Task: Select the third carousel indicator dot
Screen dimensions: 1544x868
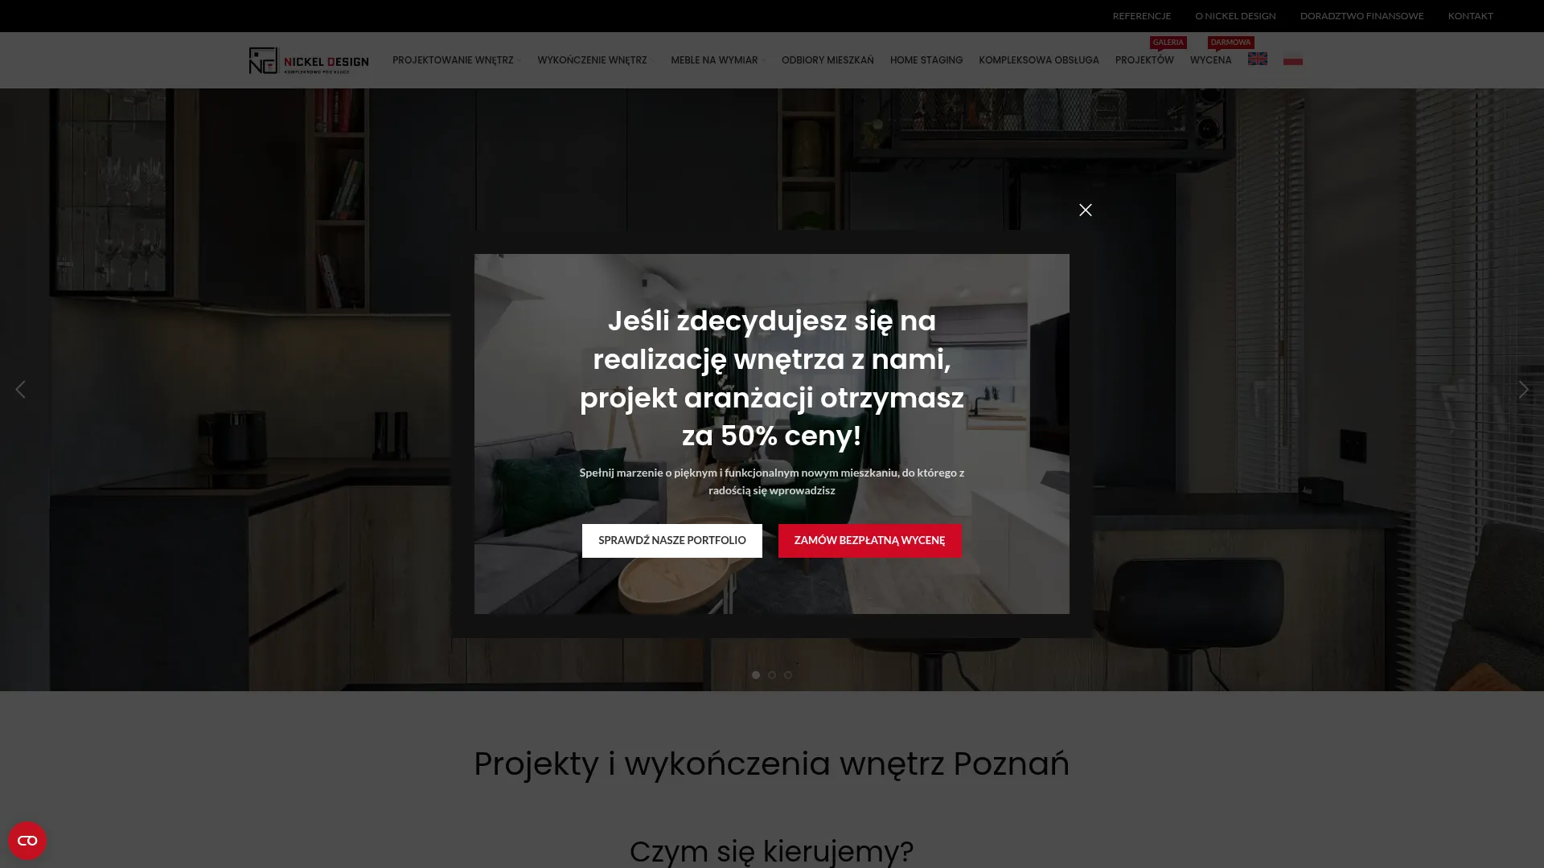Action: point(787,675)
